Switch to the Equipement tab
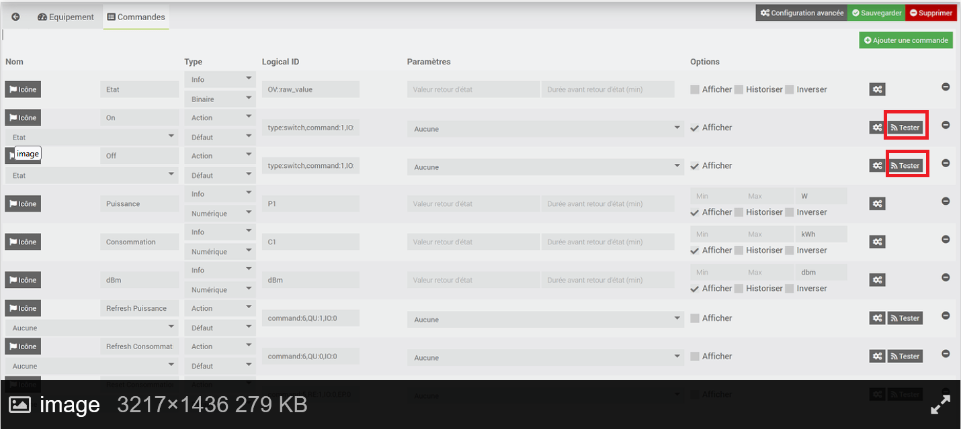The width and height of the screenshot is (961, 429). 66,17
